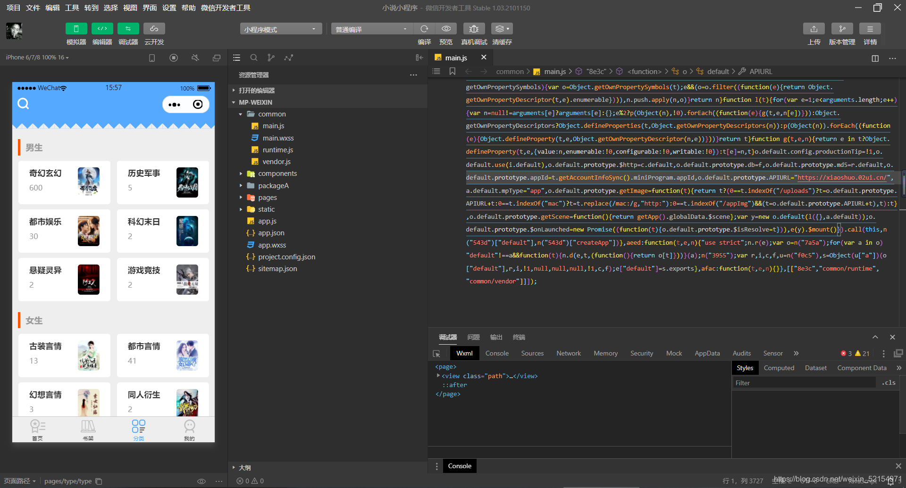Open 资源管理器 more options ellipsis

tap(413, 75)
